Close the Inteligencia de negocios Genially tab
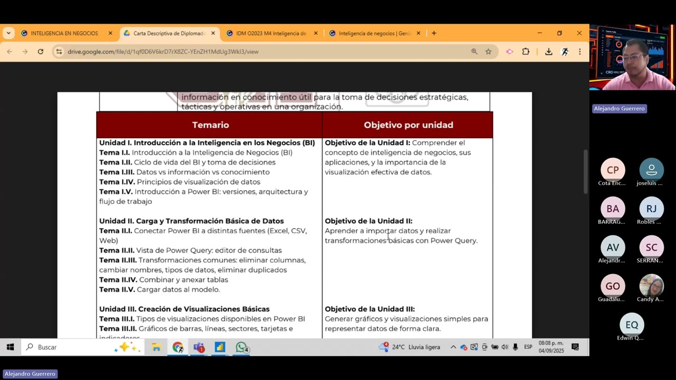This screenshot has height=380, width=676. [418, 33]
